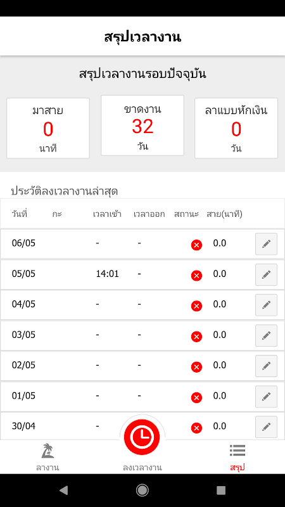Screen dimensions: 285x507
Task: Tap the 14:01 check-in time
Action: tap(107, 274)
